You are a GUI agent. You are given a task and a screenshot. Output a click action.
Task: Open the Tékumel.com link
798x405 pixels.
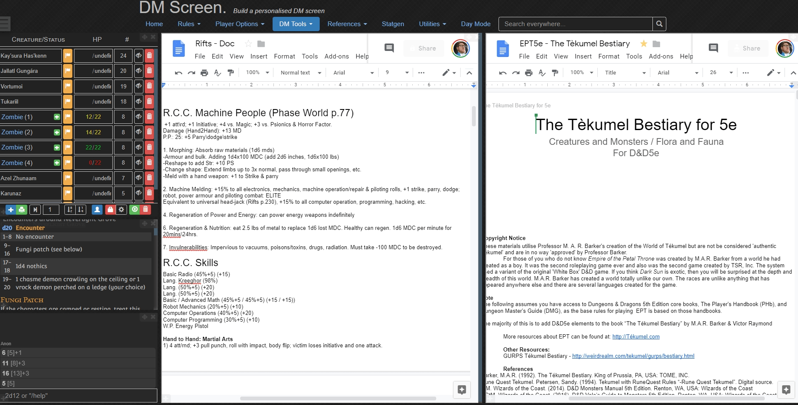click(x=636, y=337)
